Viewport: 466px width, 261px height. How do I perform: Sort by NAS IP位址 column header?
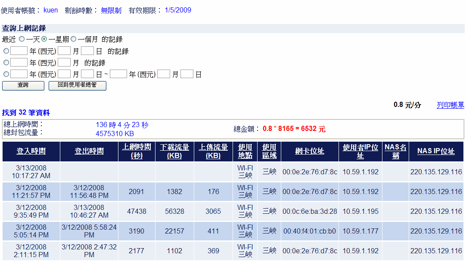pos(436,152)
